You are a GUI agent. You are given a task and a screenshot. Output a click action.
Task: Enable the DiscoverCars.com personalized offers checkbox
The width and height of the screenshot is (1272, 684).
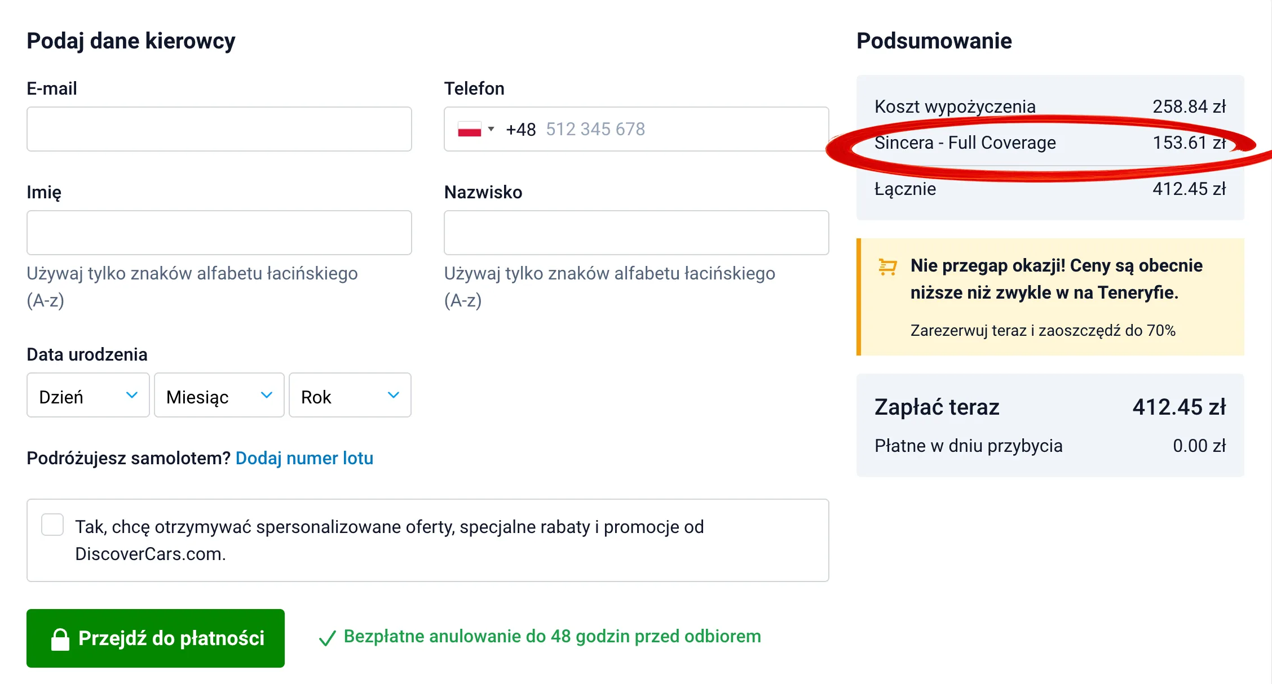click(52, 525)
